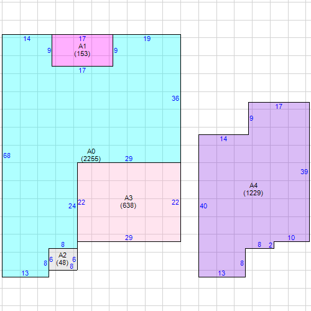Select the 9 dimension on A4's notch
The width and height of the screenshot is (311, 311).
pos(251,118)
